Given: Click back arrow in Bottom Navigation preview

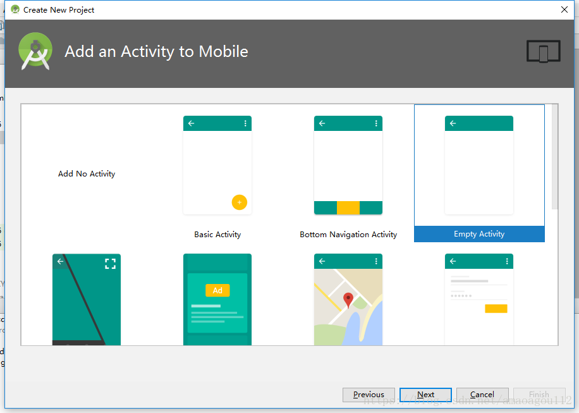Looking at the screenshot, I should (x=322, y=123).
